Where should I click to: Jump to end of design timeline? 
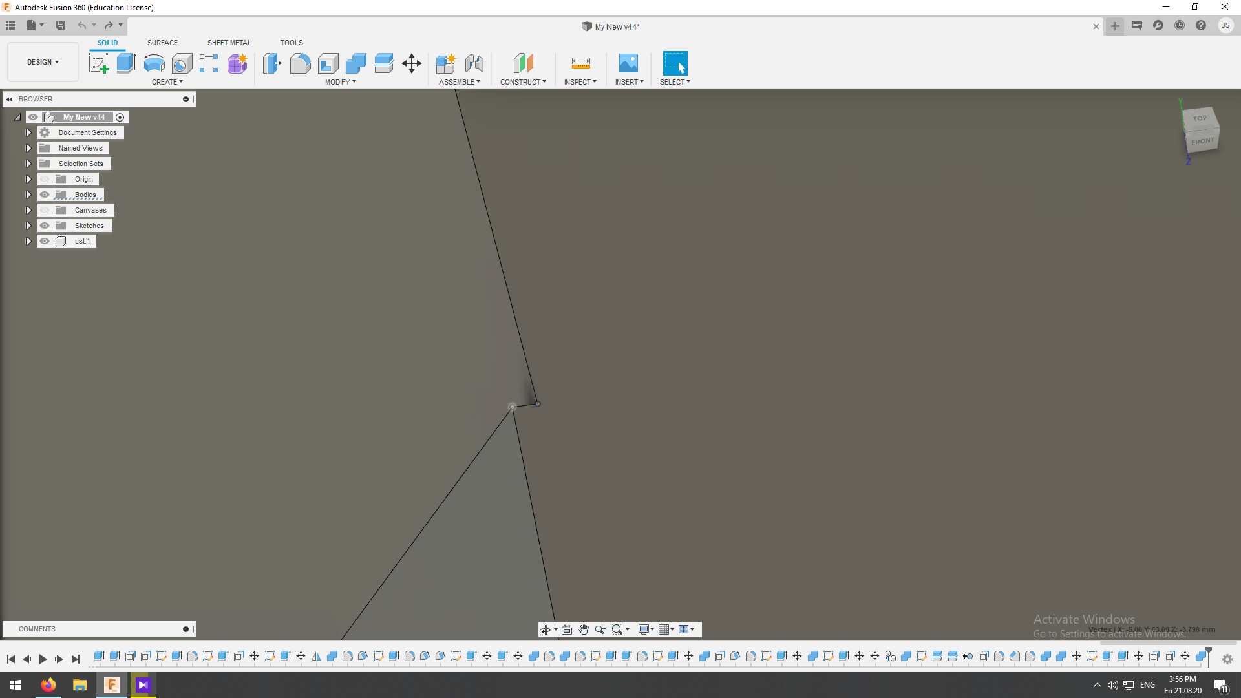pyautogui.click(x=76, y=659)
